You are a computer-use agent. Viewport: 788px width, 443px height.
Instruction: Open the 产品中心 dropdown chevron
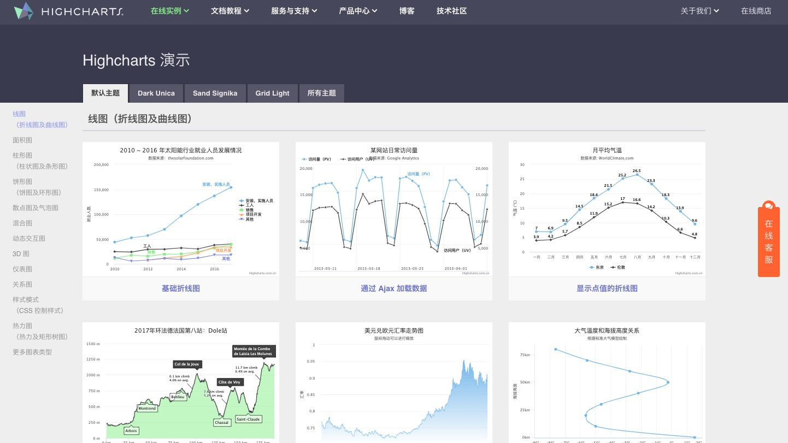pos(374,10)
